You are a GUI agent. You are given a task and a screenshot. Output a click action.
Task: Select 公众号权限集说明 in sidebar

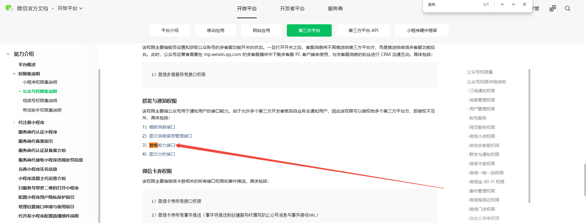tap(40, 91)
